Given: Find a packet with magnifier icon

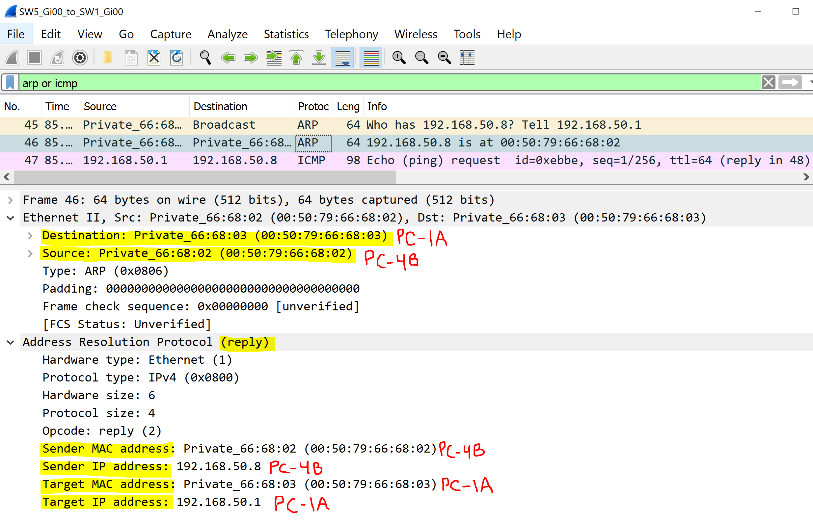Looking at the screenshot, I should click(x=205, y=58).
